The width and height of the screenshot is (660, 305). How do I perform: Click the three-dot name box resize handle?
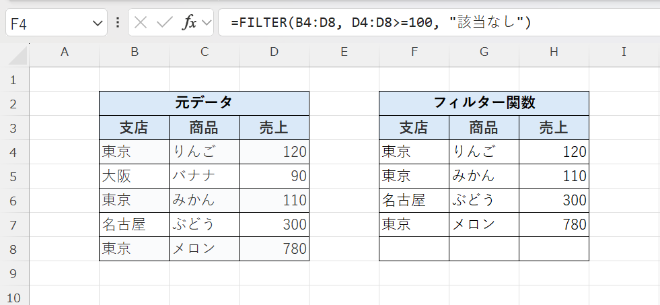(x=118, y=23)
